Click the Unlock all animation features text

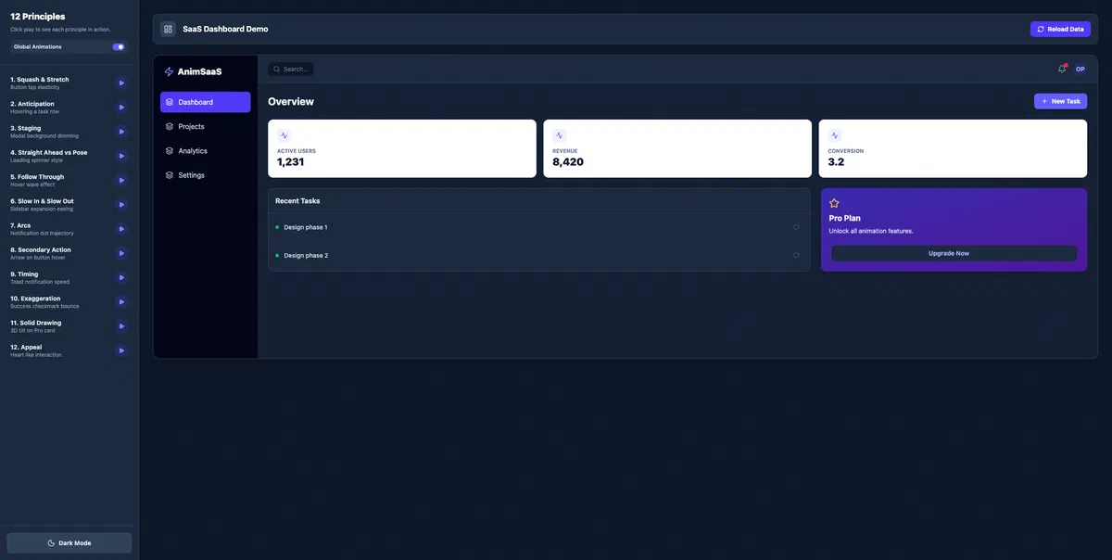coord(871,231)
